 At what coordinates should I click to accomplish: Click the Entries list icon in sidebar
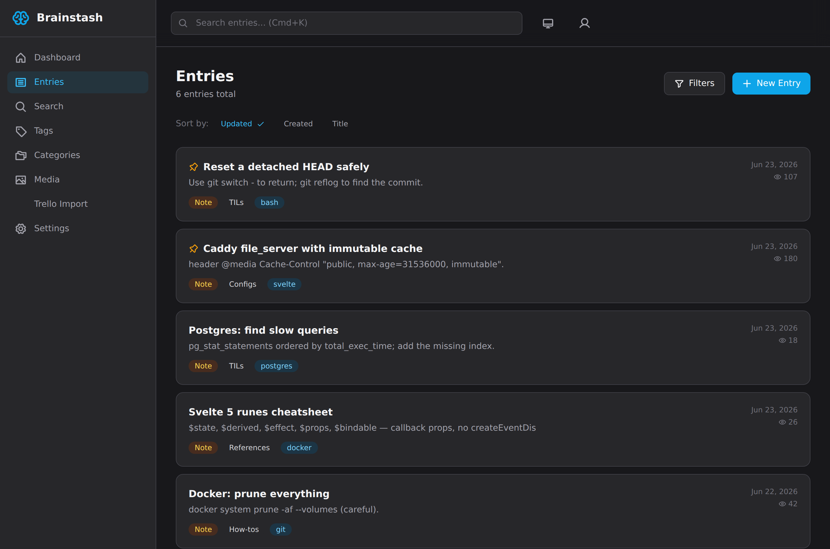click(x=21, y=82)
